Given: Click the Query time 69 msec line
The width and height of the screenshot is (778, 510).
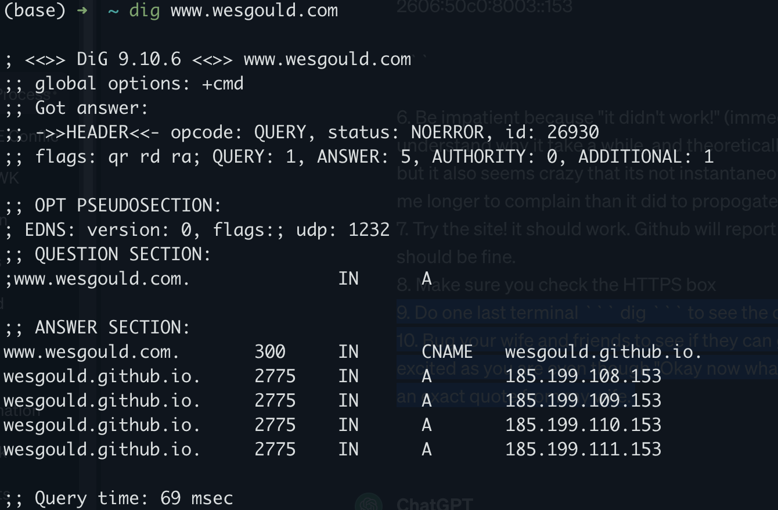Looking at the screenshot, I should pos(118,498).
